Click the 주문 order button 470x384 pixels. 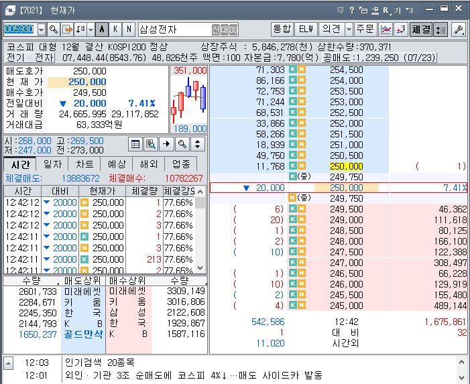click(365, 29)
